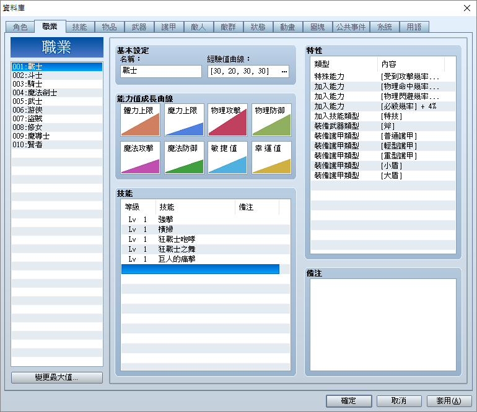
Task: Click the 確定 button
Action: coord(349,401)
